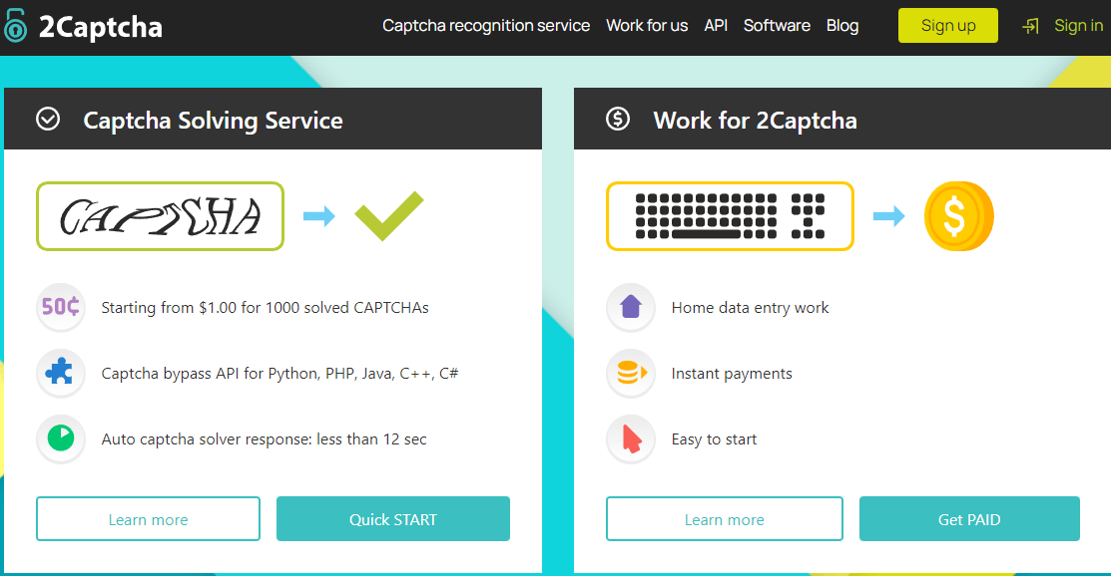Click the orange database coins icon

point(631,373)
